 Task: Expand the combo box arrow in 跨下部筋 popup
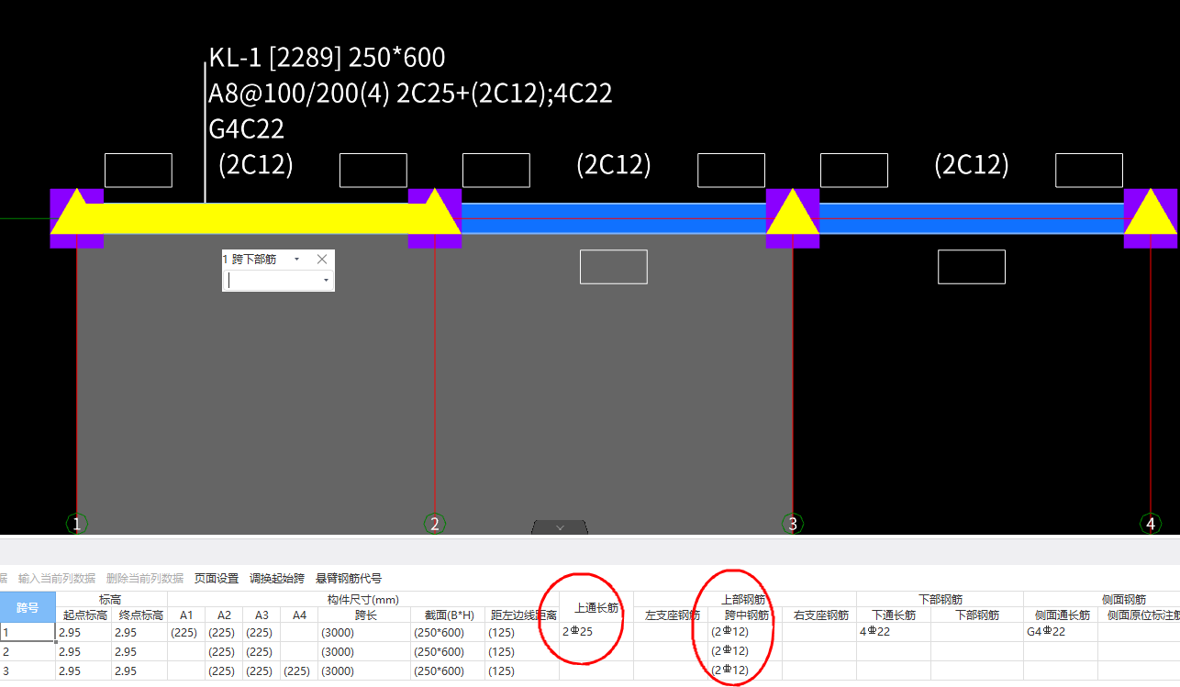327,281
